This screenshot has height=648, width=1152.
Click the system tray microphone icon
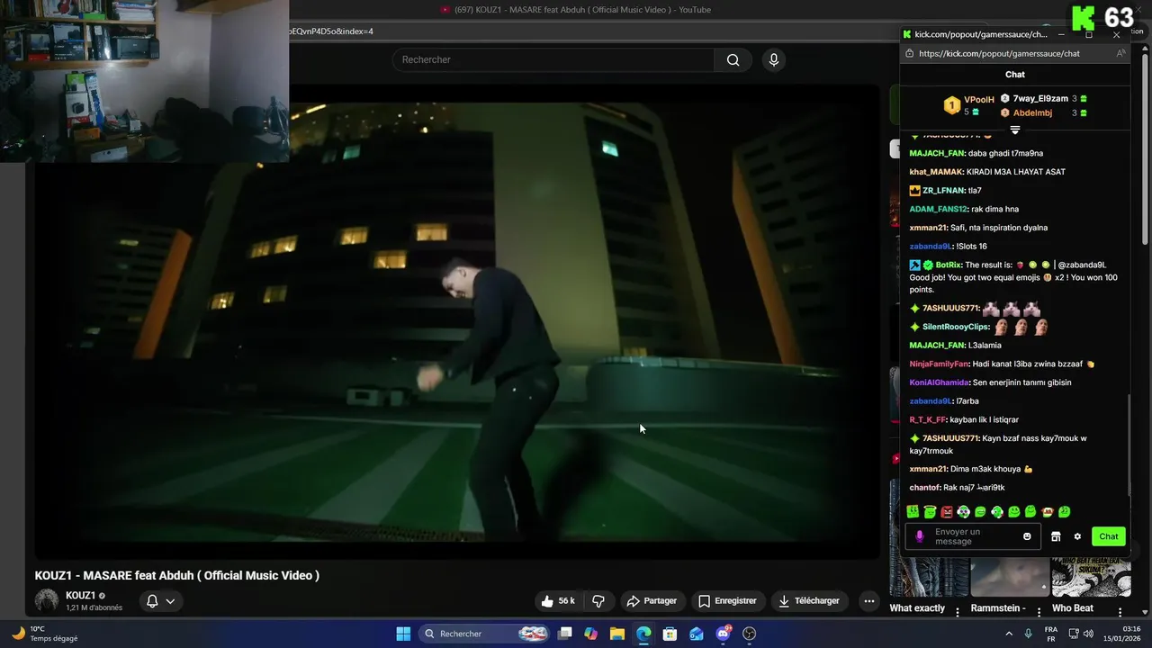[x=1028, y=634]
